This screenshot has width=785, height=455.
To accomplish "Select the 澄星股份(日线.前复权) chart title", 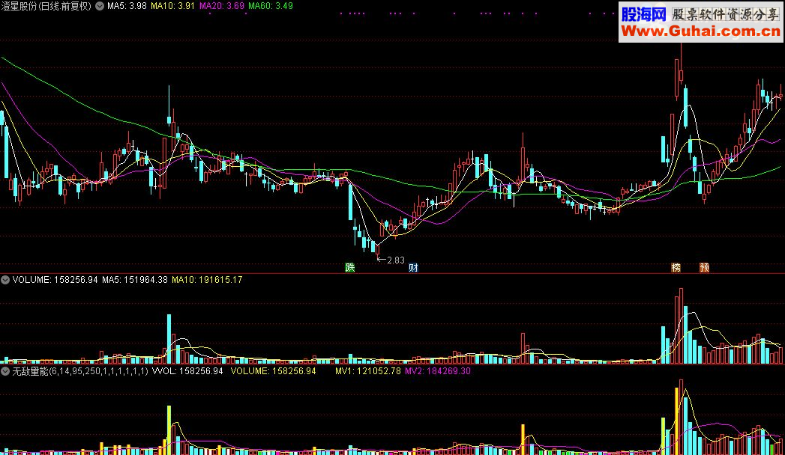I will [x=46, y=6].
